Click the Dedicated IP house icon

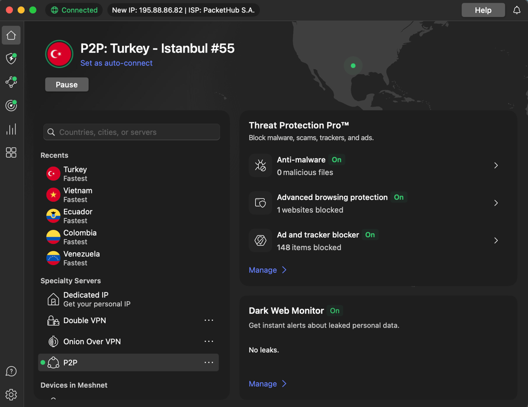click(x=53, y=299)
